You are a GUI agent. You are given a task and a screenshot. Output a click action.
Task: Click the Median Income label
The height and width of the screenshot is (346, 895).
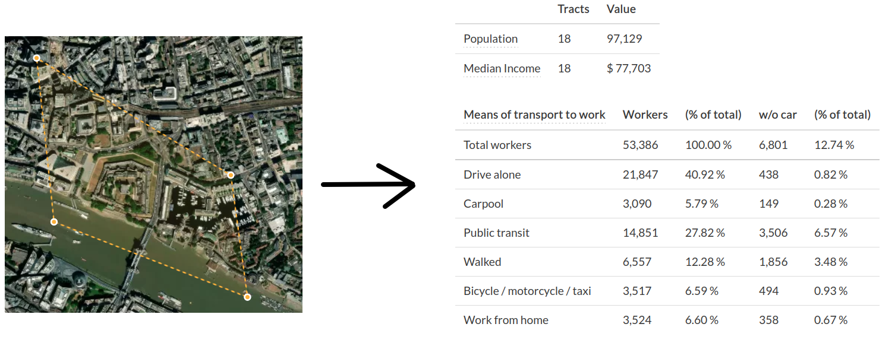pos(502,68)
